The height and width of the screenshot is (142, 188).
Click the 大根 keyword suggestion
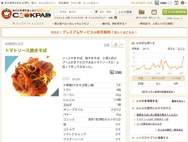(110, 18)
